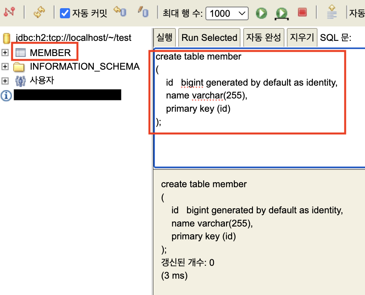365x295 pixels.
Task: Open the 최대 행 수 dropdown showing 1000
Action: 227,13
